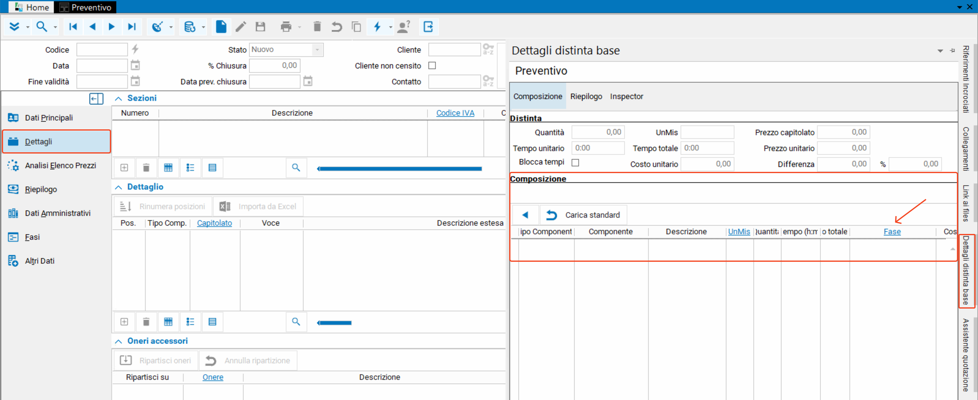Go to last record

coord(131,27)
